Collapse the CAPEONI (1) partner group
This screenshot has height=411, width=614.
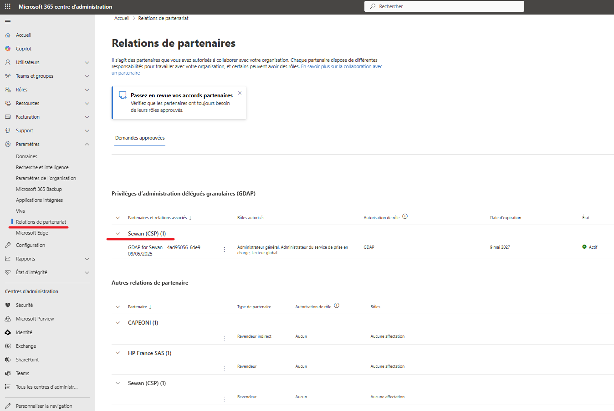point(118,323)
